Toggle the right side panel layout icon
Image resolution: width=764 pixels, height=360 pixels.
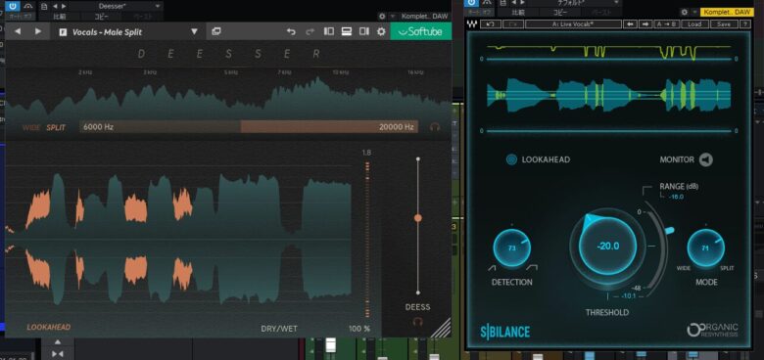364,31
